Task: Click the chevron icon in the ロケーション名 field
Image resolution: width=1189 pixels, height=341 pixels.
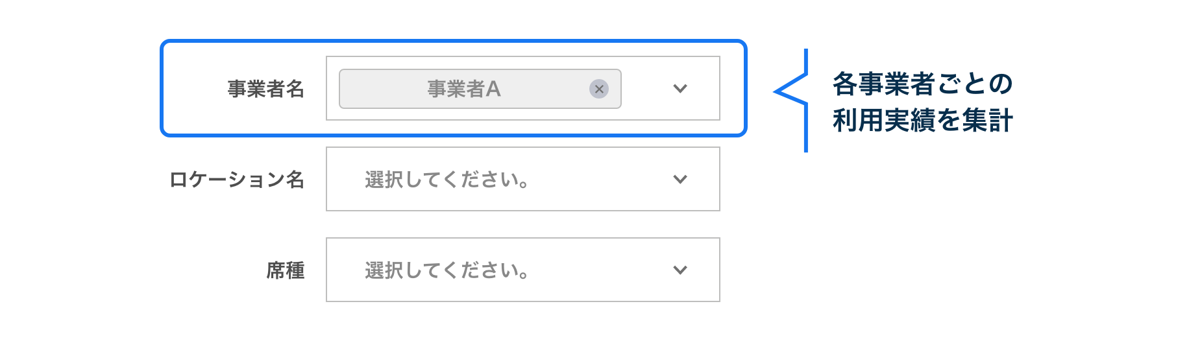Action: (680, 180)
